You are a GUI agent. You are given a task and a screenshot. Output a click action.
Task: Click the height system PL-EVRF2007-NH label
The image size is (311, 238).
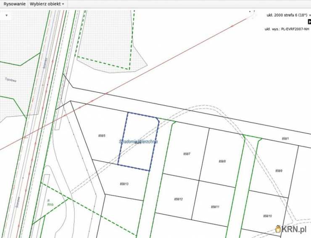[287, 29]
